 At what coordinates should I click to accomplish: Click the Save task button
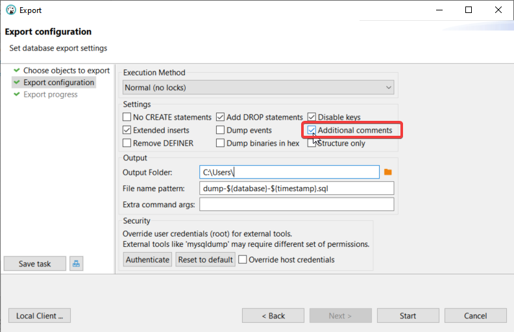pos(35,263)
